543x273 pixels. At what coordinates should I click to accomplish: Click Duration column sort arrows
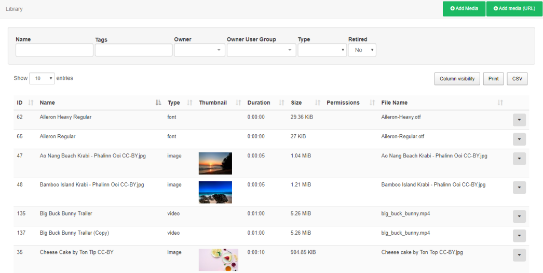click(282, 103)
